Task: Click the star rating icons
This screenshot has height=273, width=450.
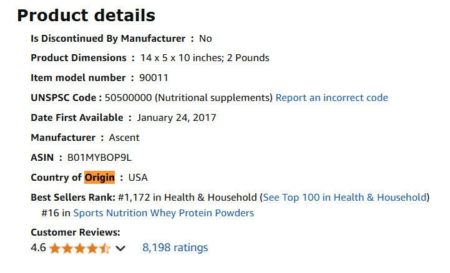Action: coord(80,248)
